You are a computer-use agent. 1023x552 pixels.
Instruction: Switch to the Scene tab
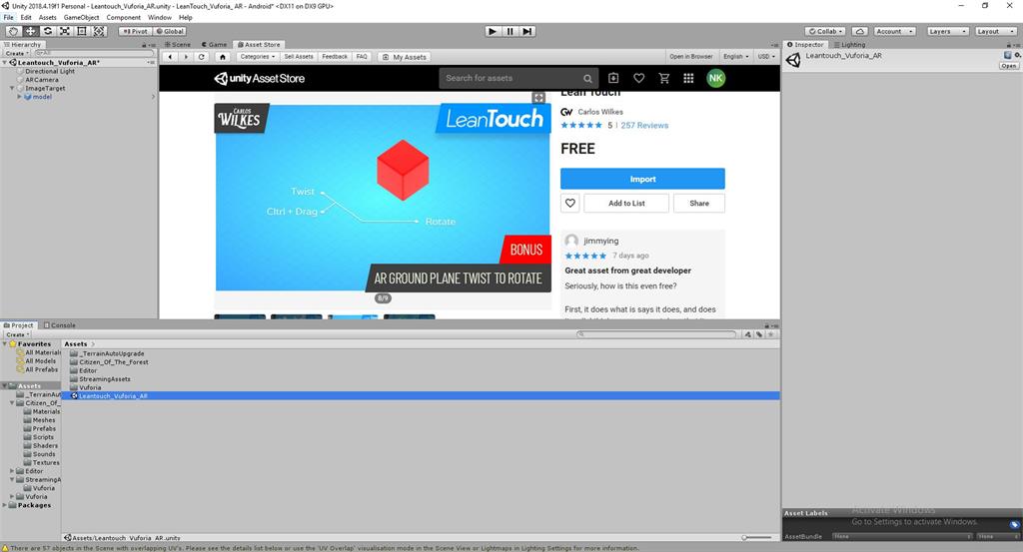178,44
